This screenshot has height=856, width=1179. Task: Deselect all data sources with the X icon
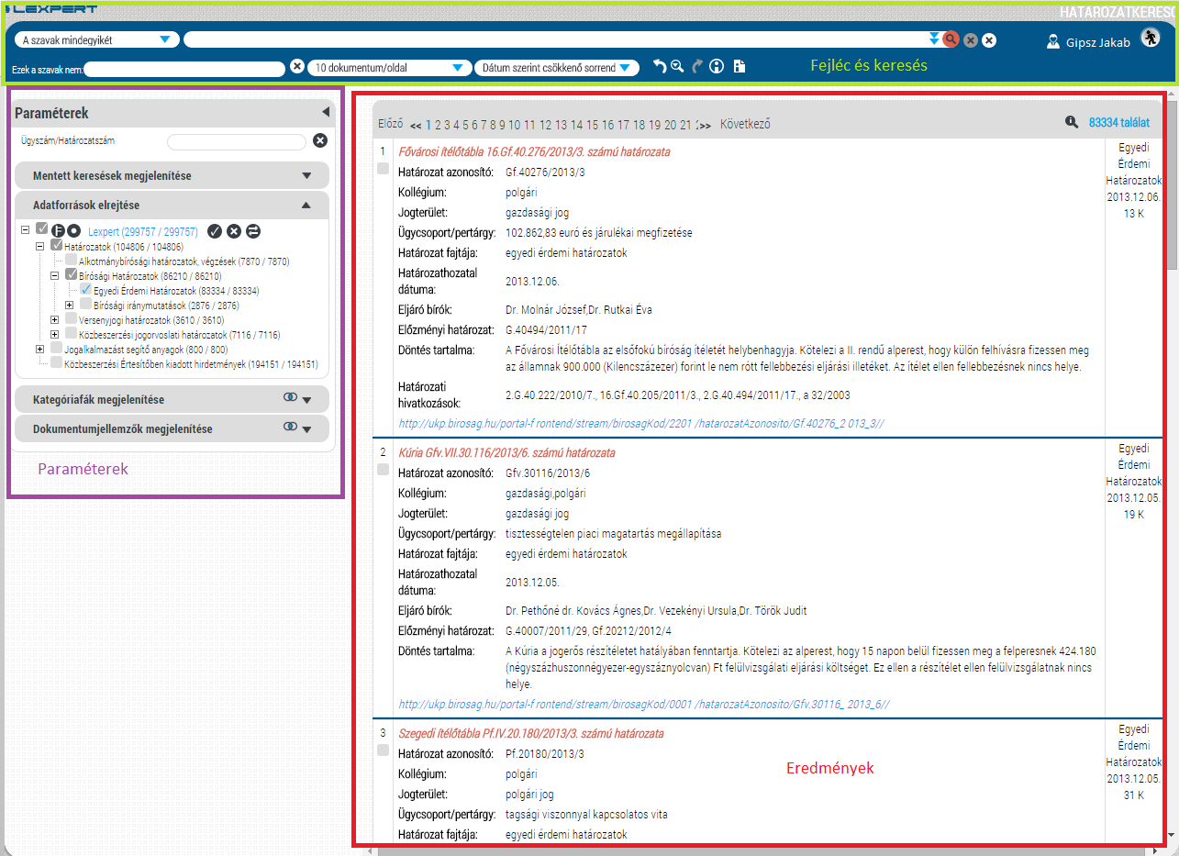coord(234,231)
